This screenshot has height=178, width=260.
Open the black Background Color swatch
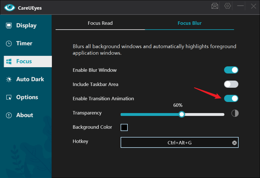click(x=124, y=127)
